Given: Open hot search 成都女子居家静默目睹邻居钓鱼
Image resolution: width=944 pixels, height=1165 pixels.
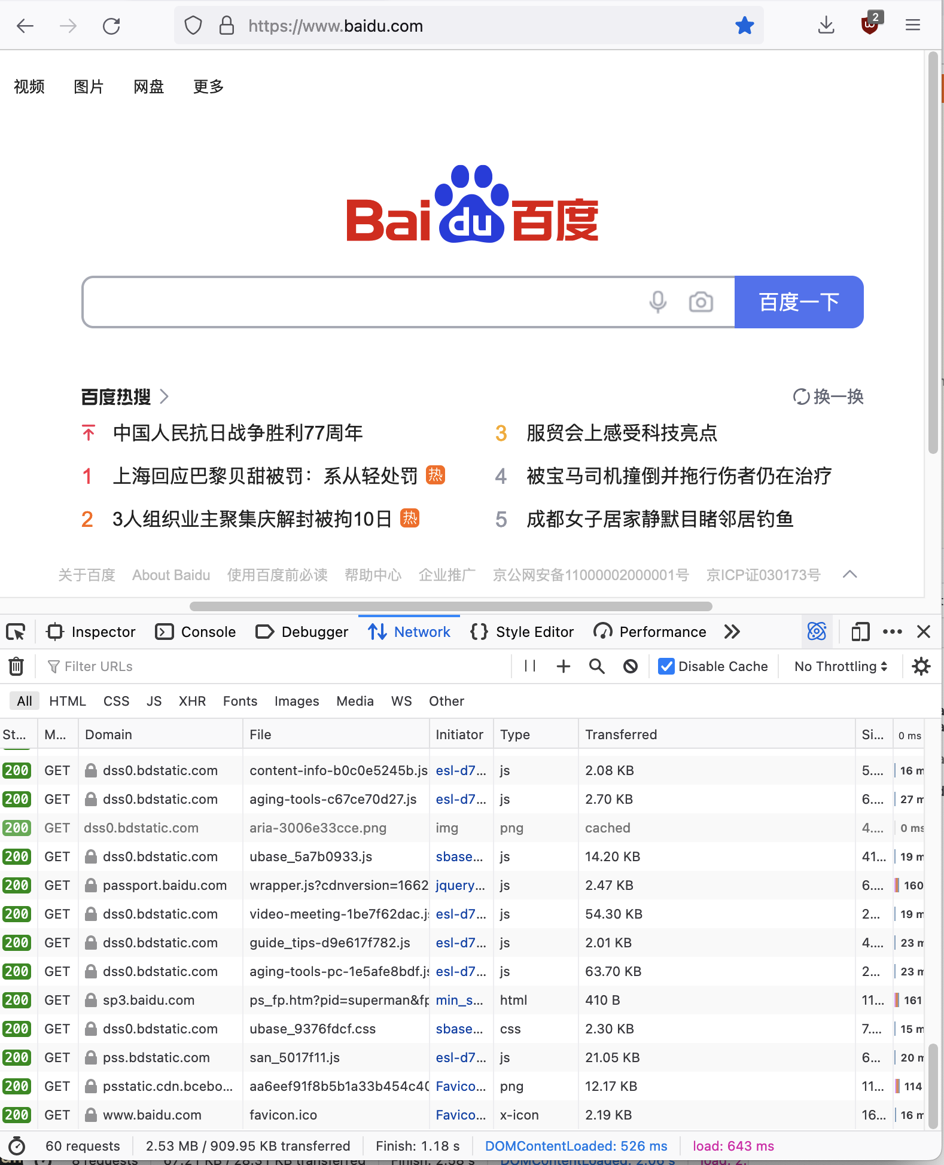Looking at the screenshot, I should (x=660, y=519).
